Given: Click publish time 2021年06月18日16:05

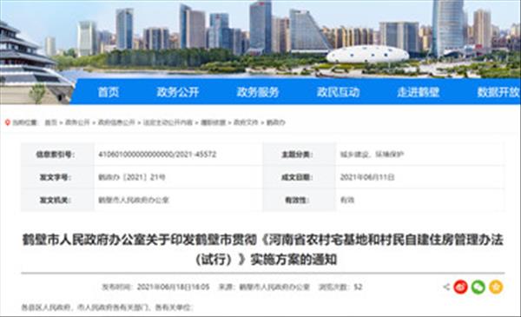Looking at the screenshot, I should [x=173, y=287].
